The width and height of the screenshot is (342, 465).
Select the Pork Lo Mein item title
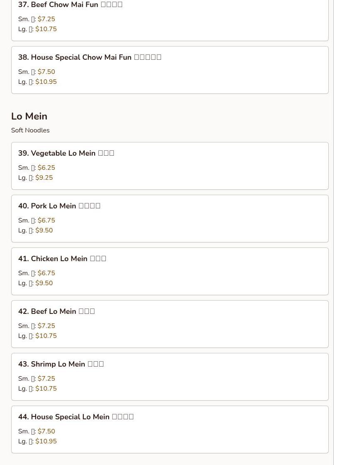point(59,206)
